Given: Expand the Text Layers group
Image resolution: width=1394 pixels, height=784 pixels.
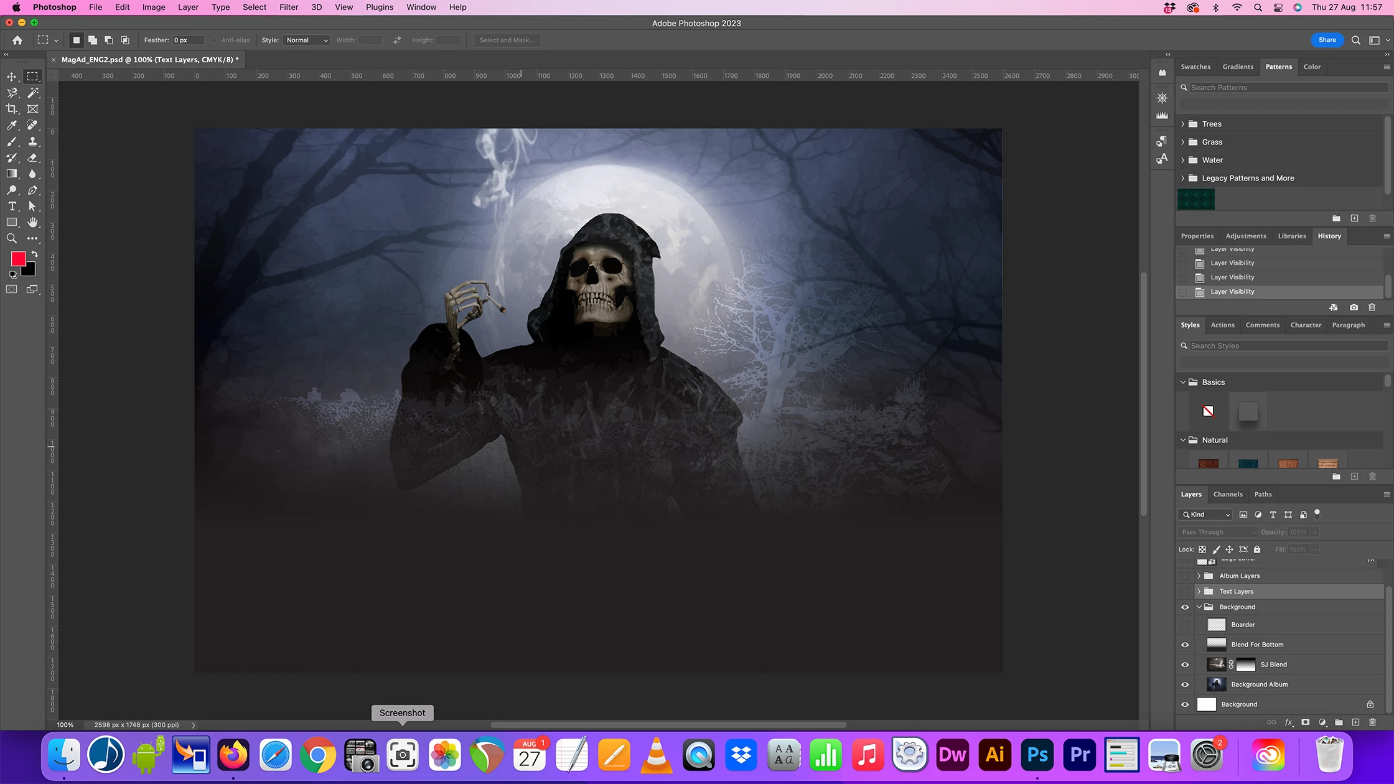Looking at the screenshot, I should pos(1199,591).
